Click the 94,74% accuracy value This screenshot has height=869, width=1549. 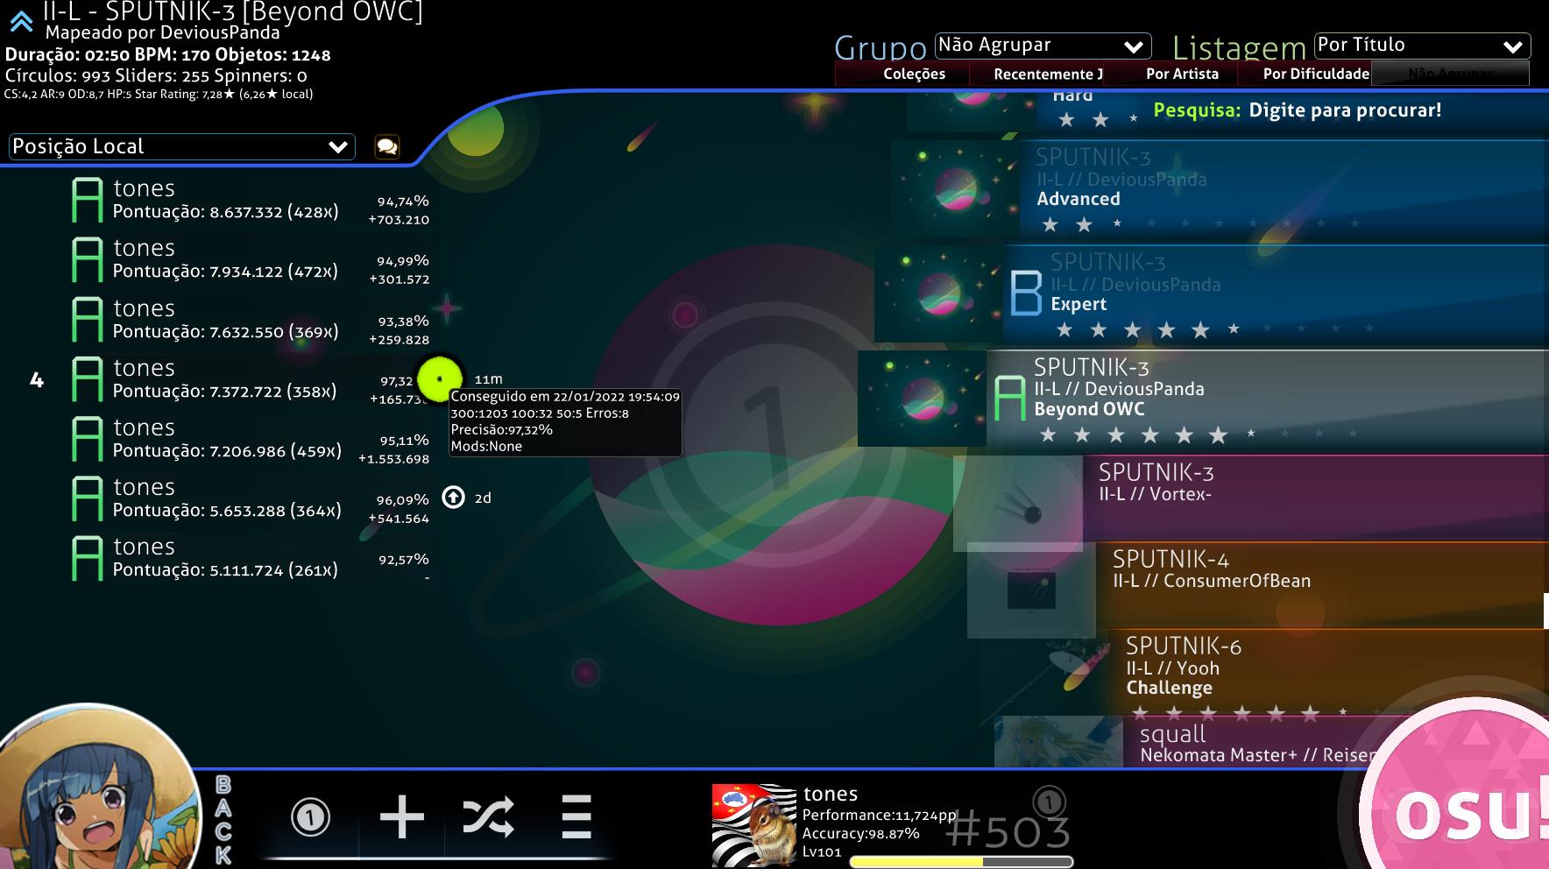pyautogui.click(x=403, y=201)
